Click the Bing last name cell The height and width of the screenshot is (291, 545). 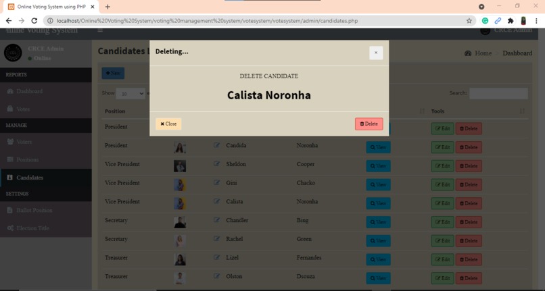click(x=302, y=220)
